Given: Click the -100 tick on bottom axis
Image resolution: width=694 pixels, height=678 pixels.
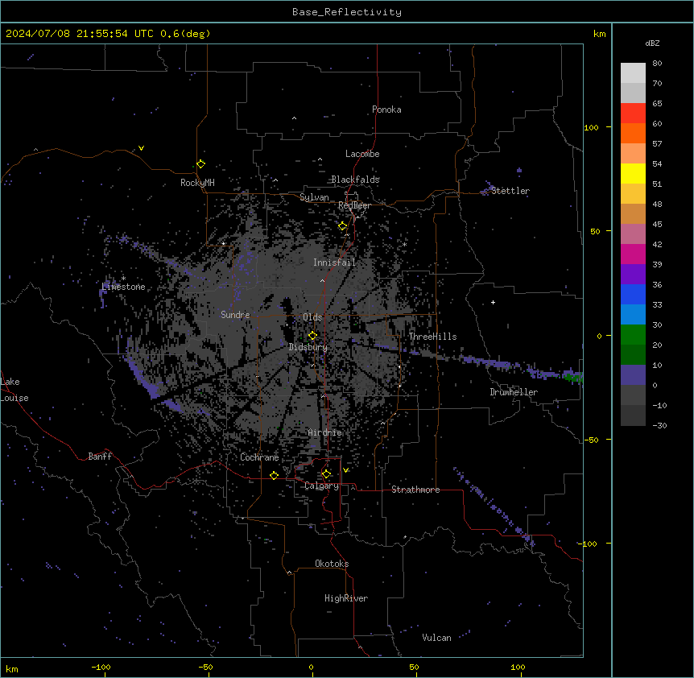Looking at the screenshot, I should click(101, 668).
